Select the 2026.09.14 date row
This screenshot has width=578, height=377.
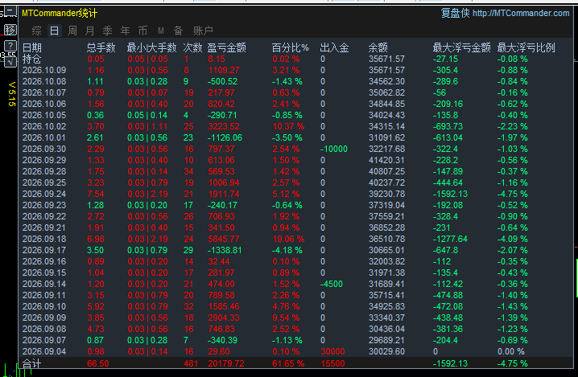coord(44,284)
